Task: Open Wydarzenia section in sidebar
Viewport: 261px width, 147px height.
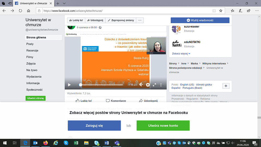Action: click(34, 77)
